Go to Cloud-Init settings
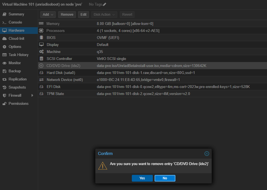The width and height of the screenshot is (267, 190). [x=19, y=39]
